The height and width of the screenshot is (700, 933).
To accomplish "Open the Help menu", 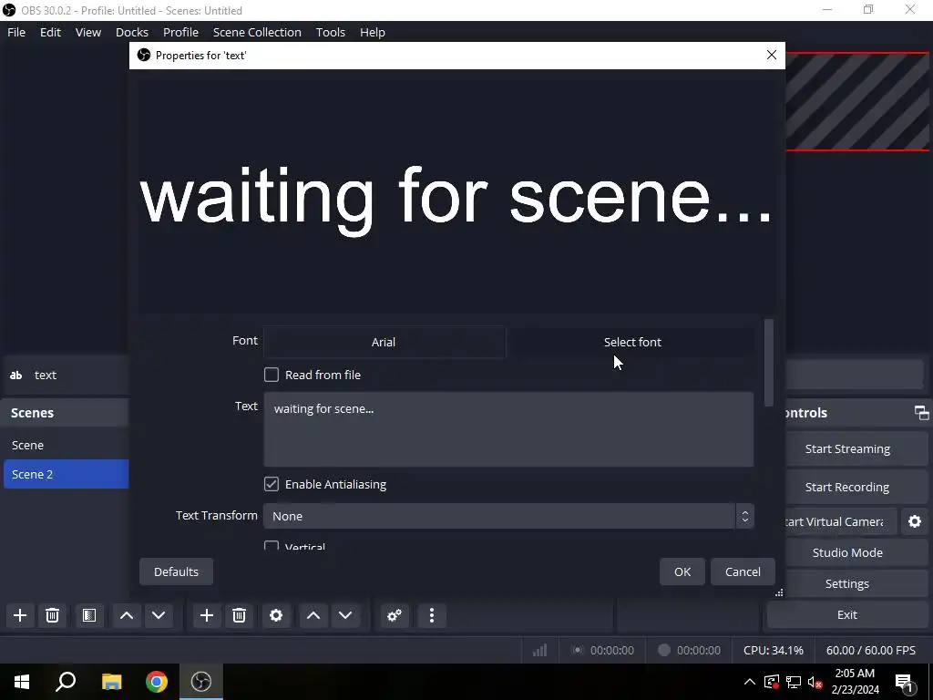I will pyautogui.click(x=373, y=32).
